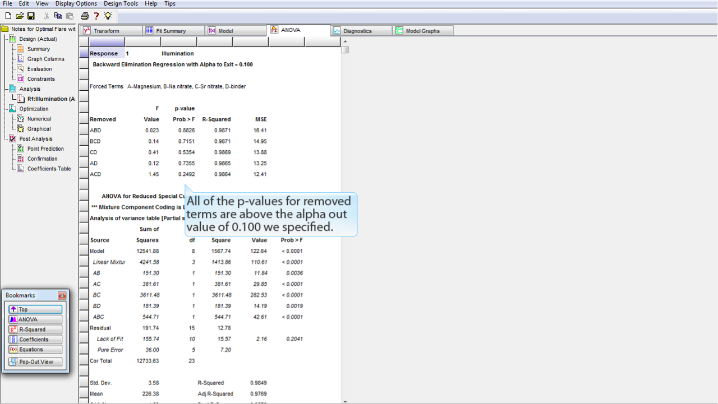Open the Display Options menu
Viewport: 718px width, 404px height.
pos(76,3)
